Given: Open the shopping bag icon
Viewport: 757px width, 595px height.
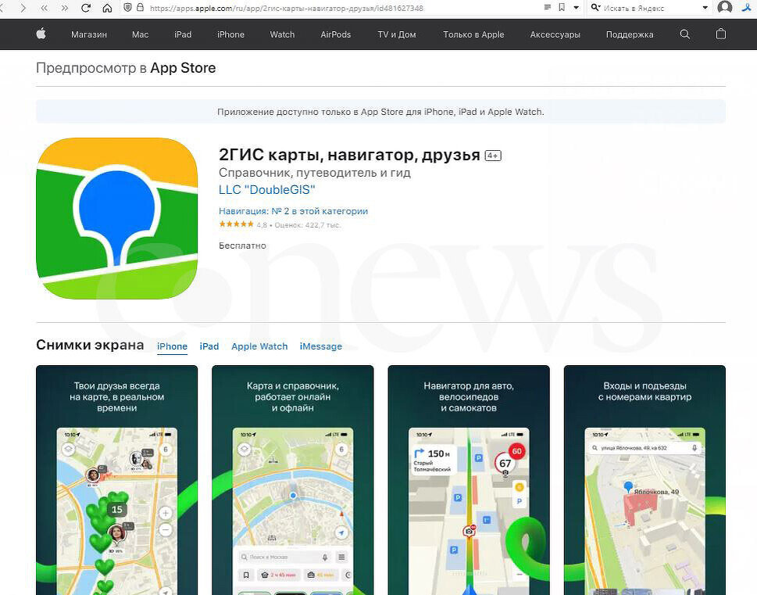Looking at the screenshot, I should point(721,34).
